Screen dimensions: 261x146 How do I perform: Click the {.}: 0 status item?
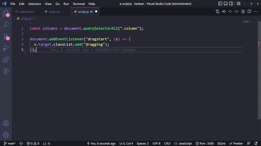46,144
